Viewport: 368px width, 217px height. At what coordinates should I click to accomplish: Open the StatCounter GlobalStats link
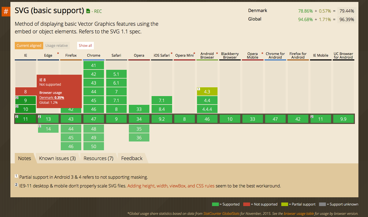coord(221,213)
